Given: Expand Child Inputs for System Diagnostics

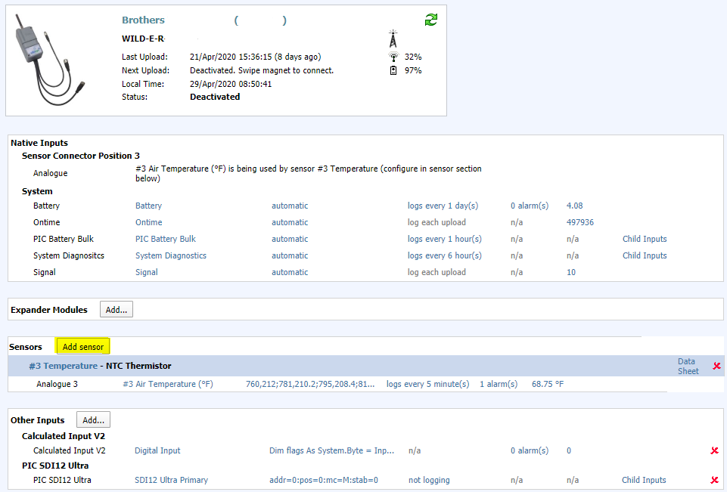Looking at the screenshot, I should [x=645, y=255].
